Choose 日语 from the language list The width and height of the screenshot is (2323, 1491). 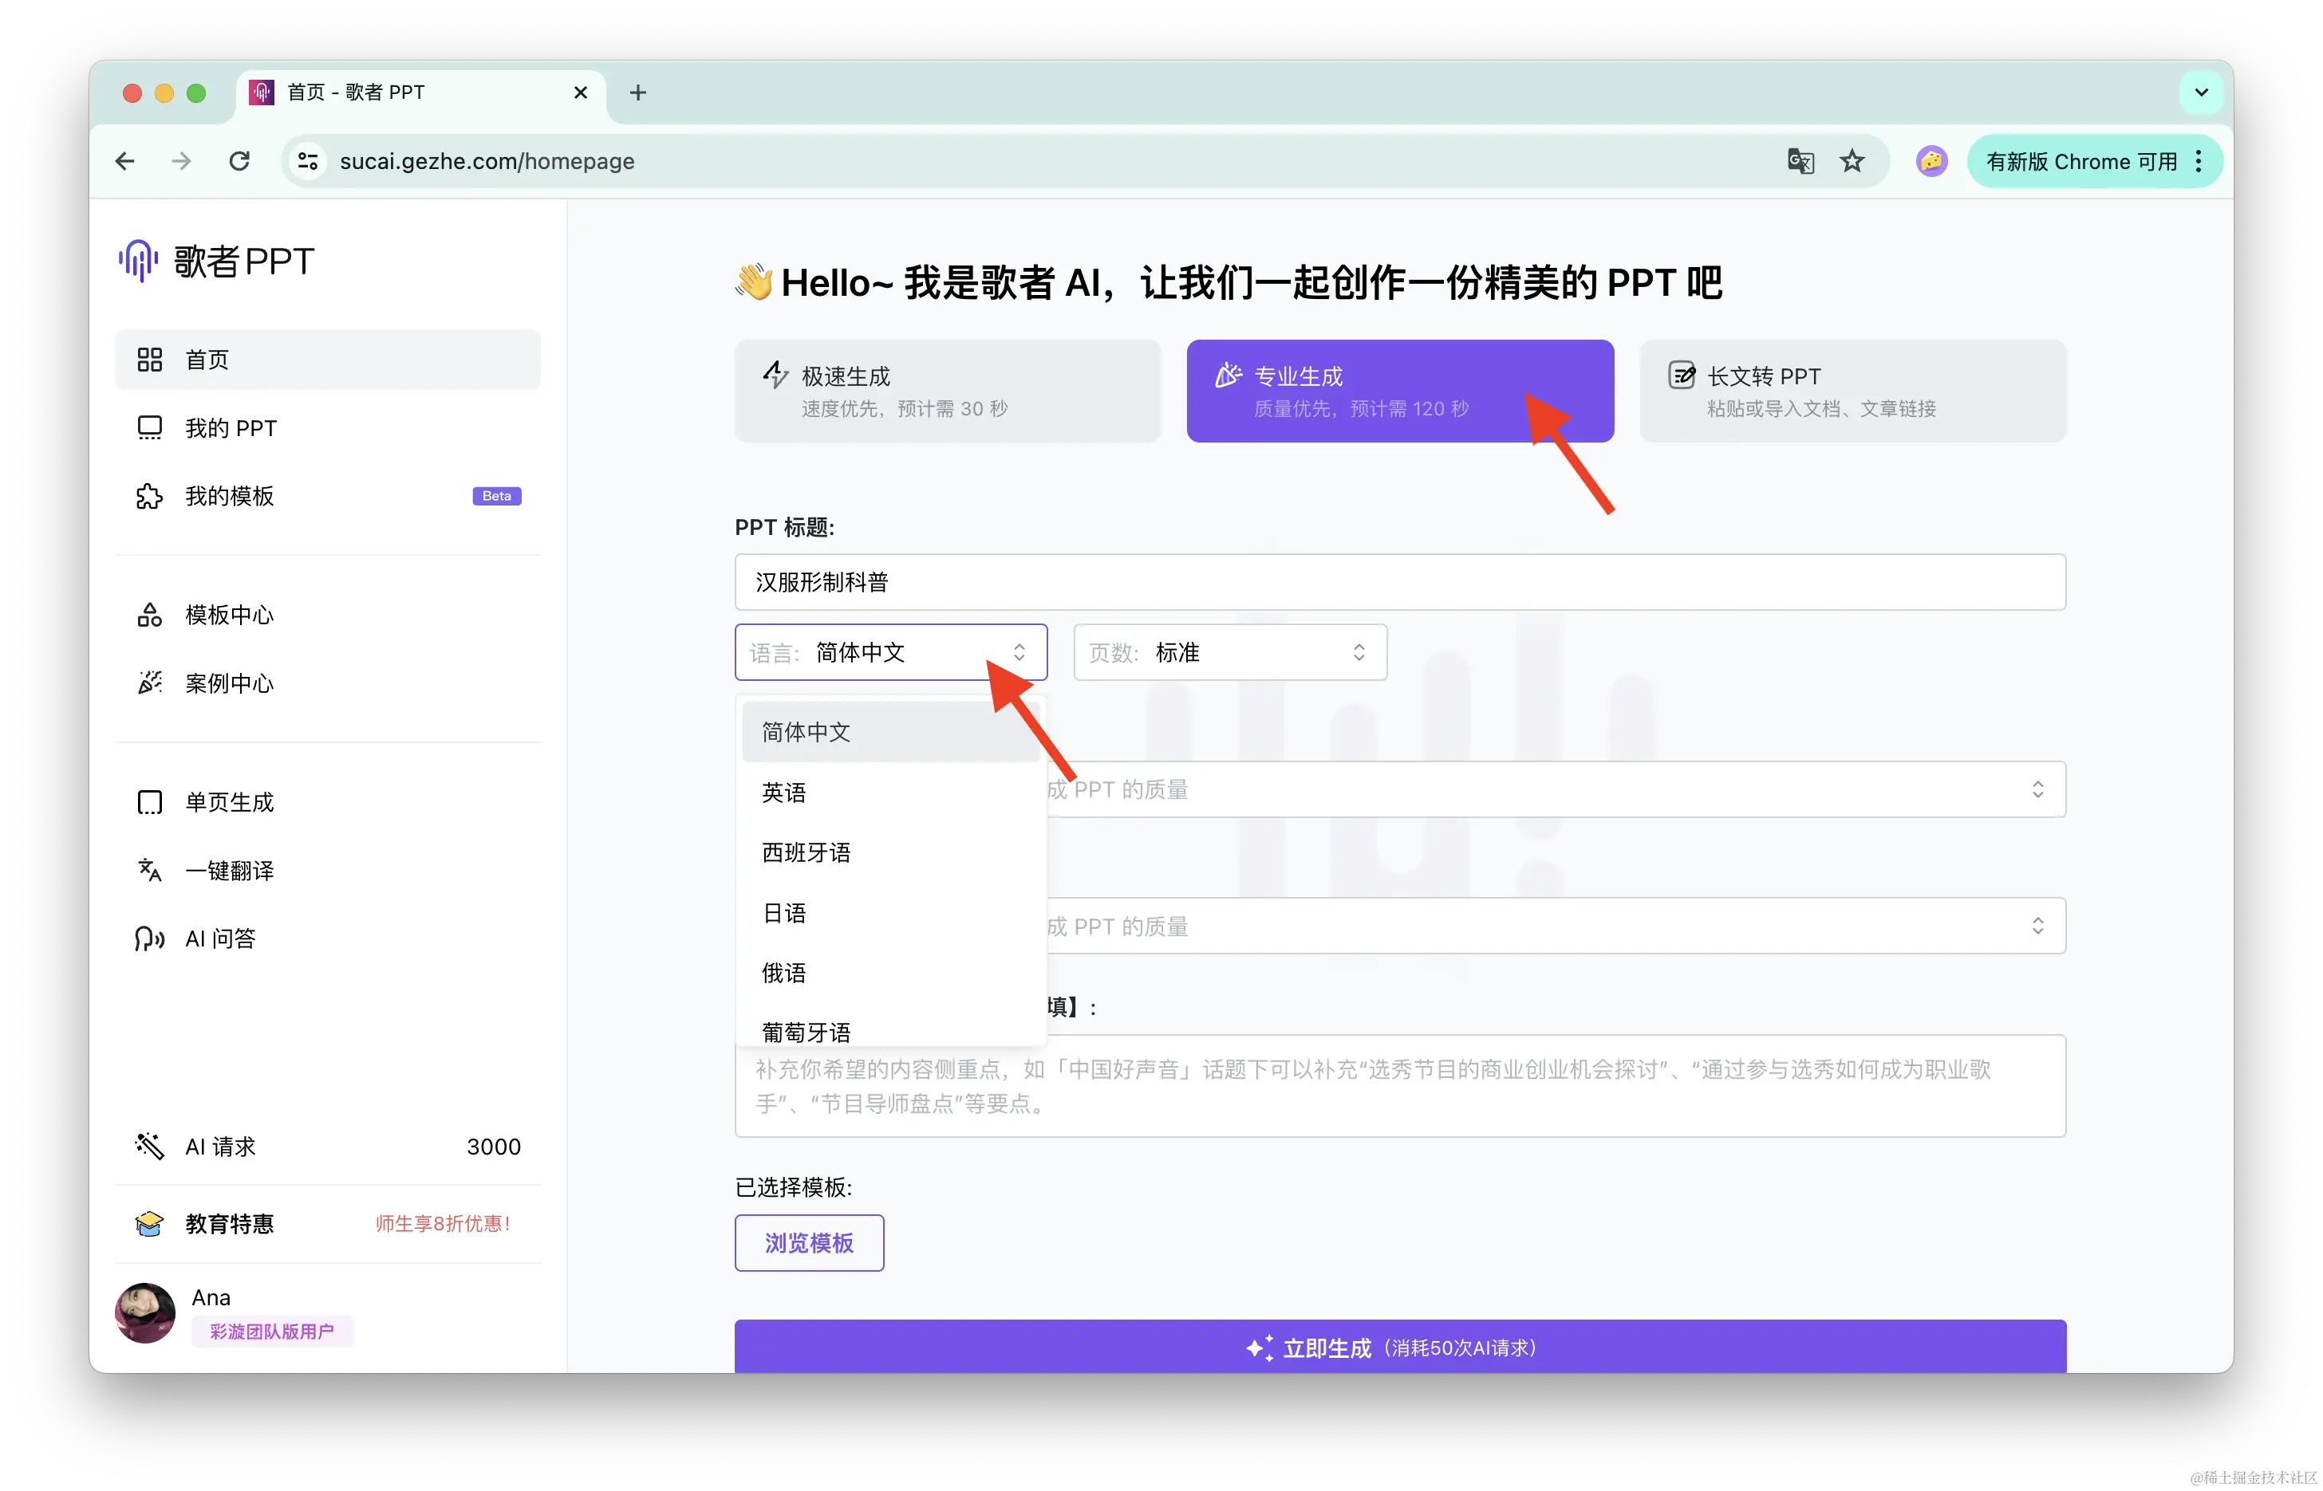(783, 913)
